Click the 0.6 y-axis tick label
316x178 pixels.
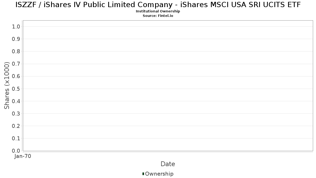click(x=16, y=76)
